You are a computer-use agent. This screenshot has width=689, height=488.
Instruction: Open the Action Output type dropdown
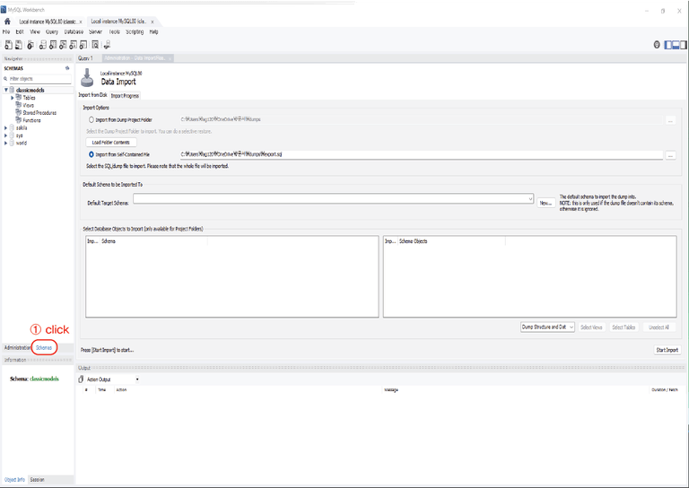tap(137, 379)
